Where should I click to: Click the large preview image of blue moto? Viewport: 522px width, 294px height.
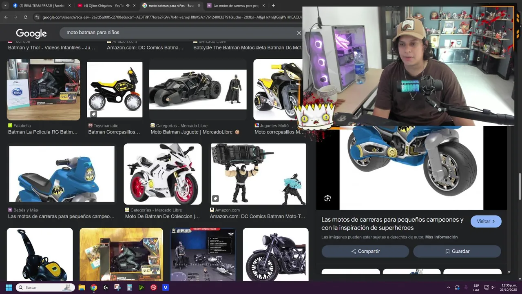[x=411, y=168]
